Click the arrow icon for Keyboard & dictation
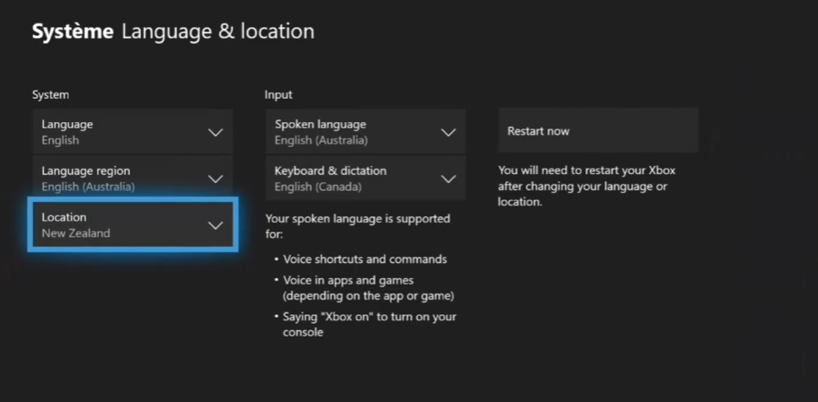Screen dimensions: 818x402 448,179
